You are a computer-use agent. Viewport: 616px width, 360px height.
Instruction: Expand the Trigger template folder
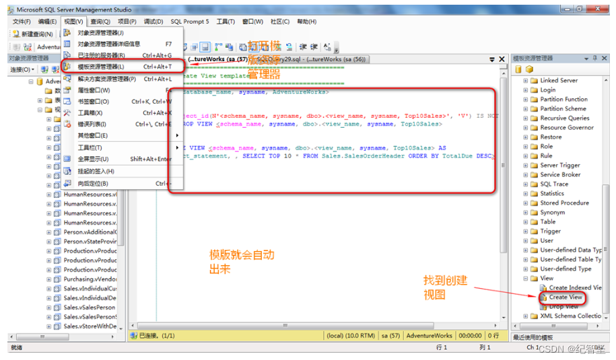(526, 231)
